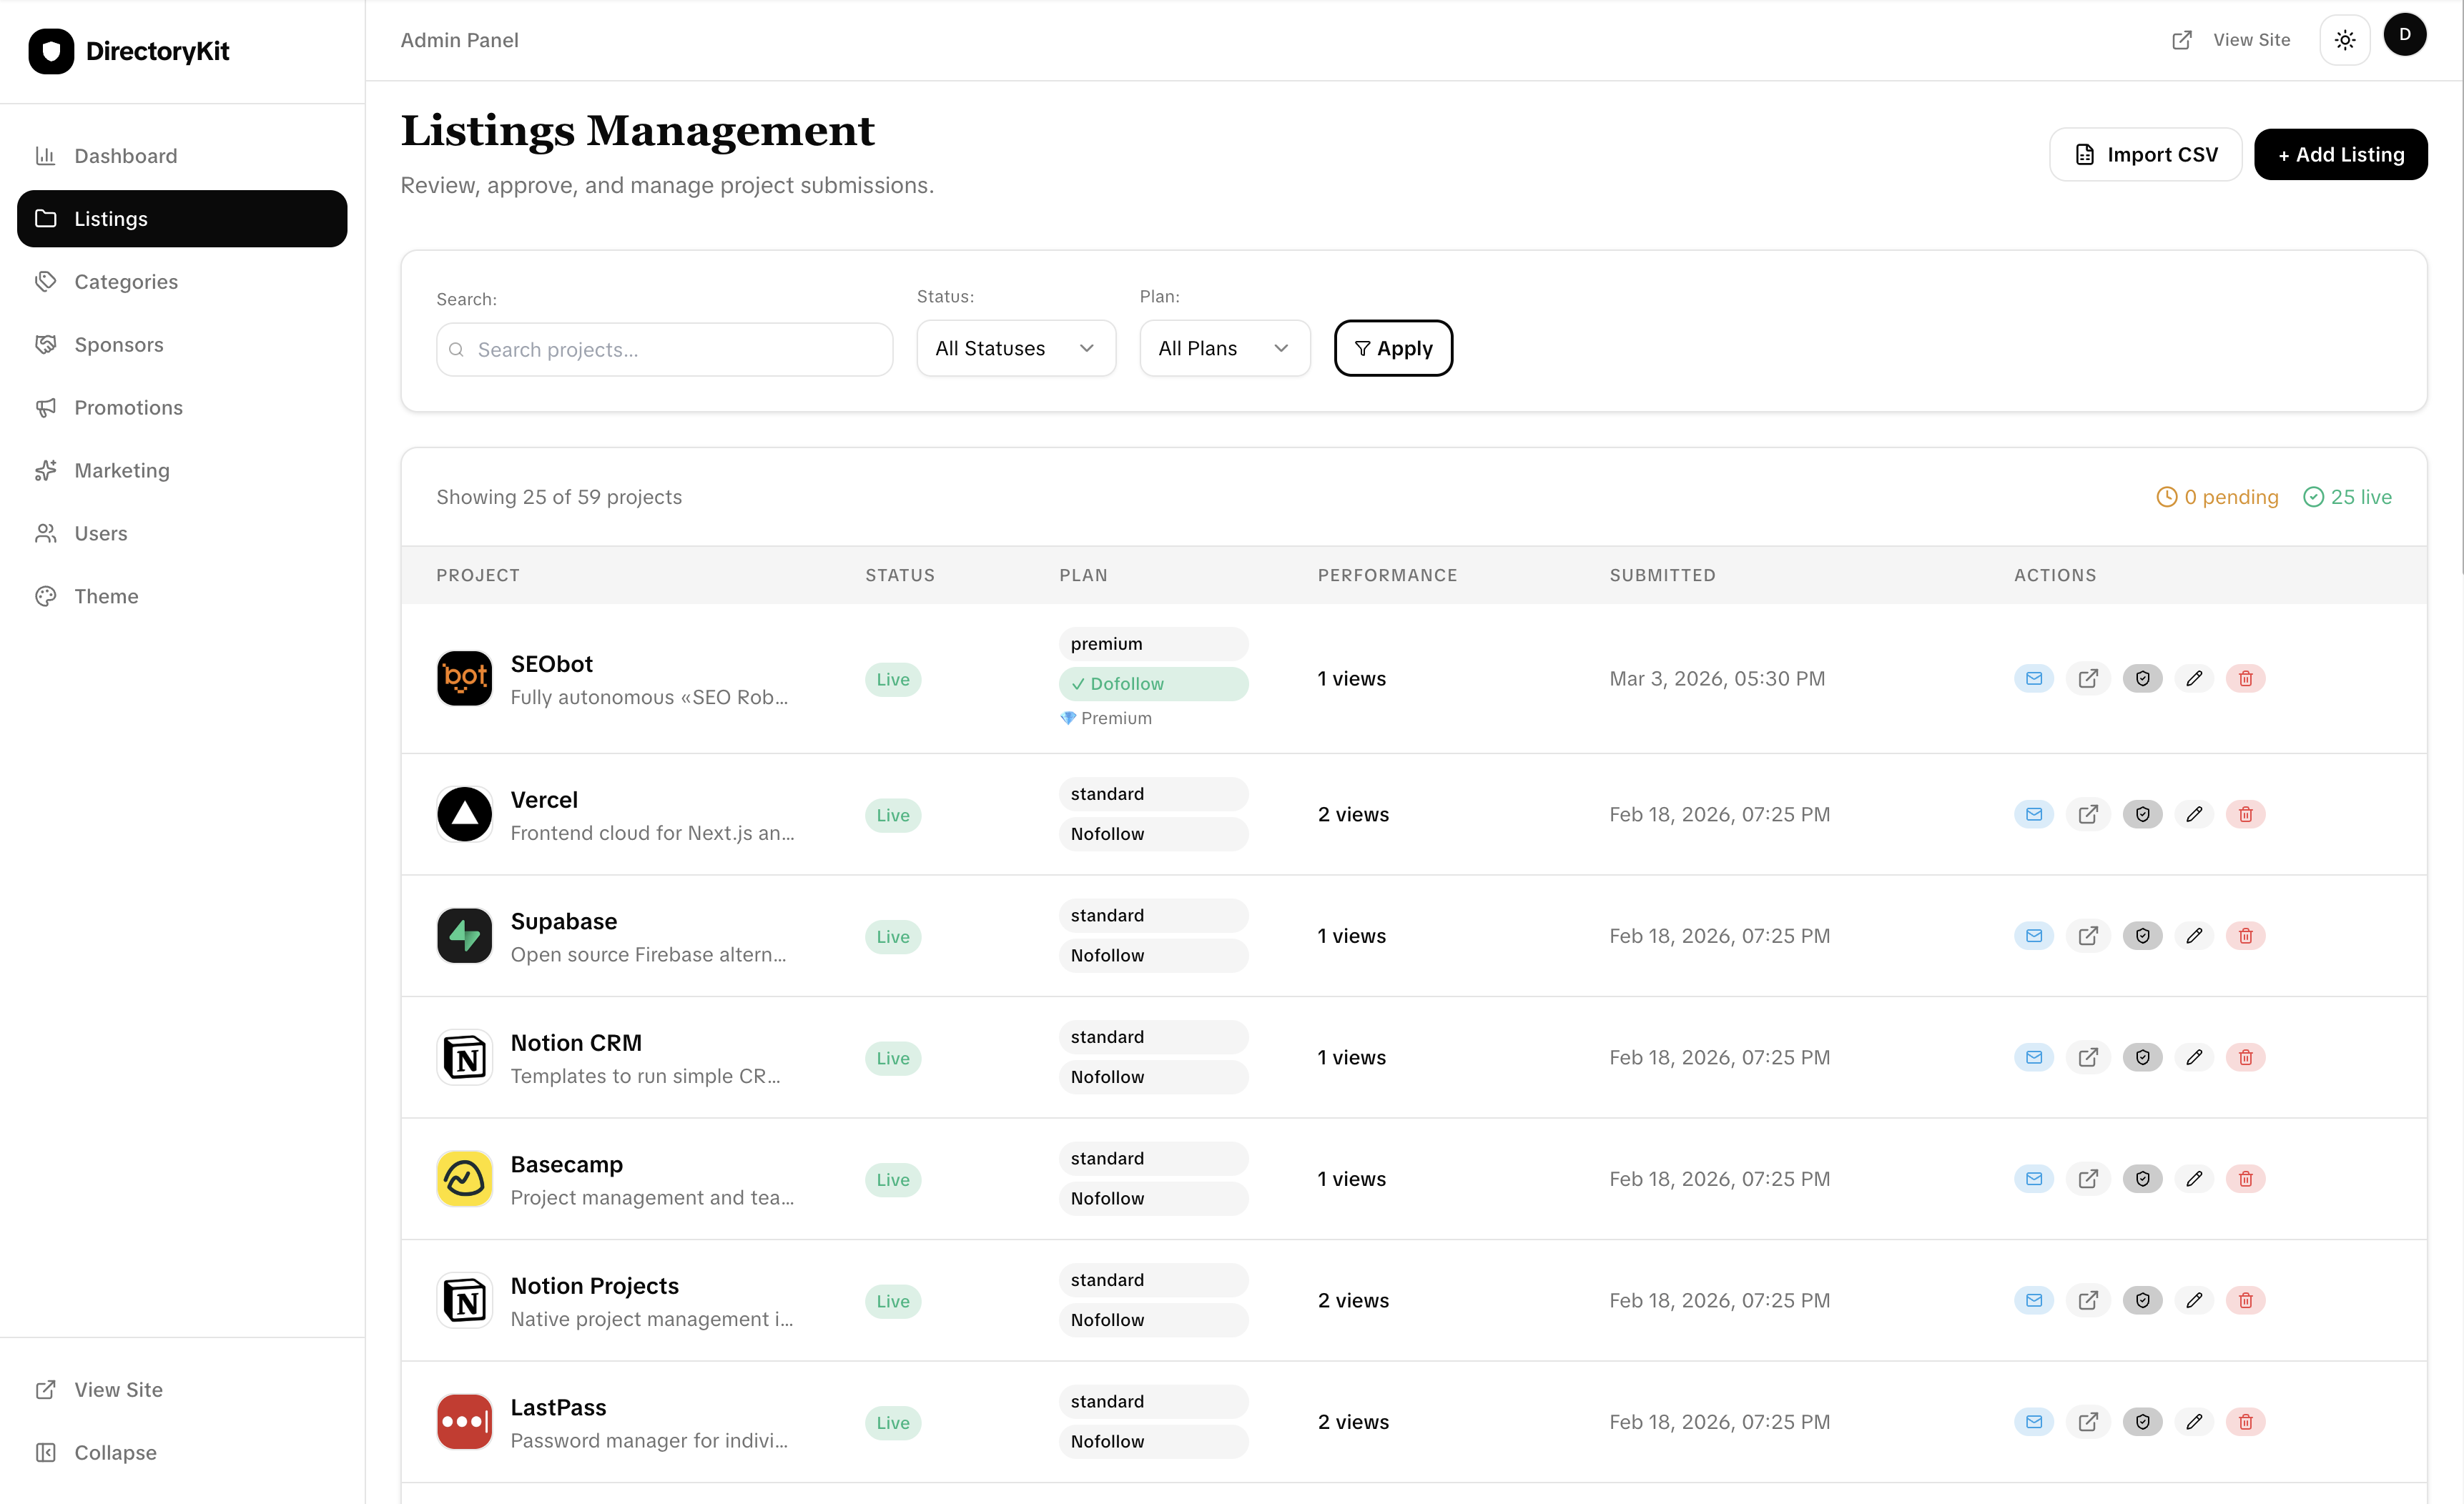The width and height of the screenshot is (2464, 1504).
Task: Toggle the Dofollow badge on SEObot
Action: coord(1152,684)
